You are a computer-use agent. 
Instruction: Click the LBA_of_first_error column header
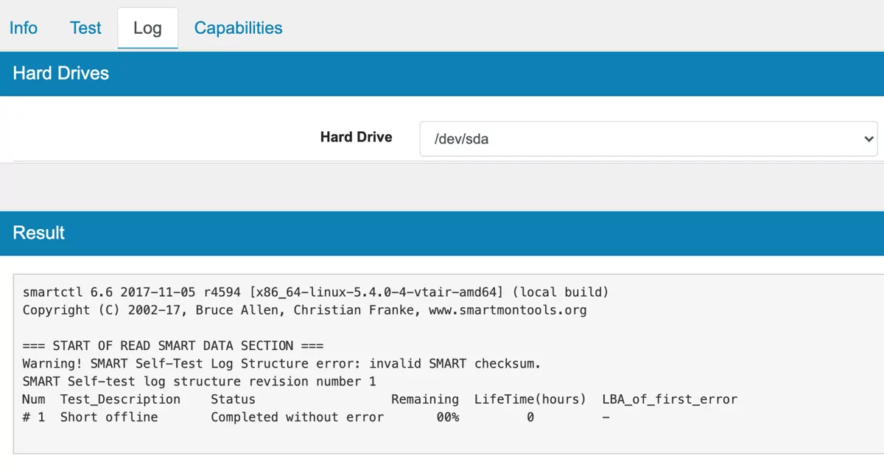(x=669, y=399)
